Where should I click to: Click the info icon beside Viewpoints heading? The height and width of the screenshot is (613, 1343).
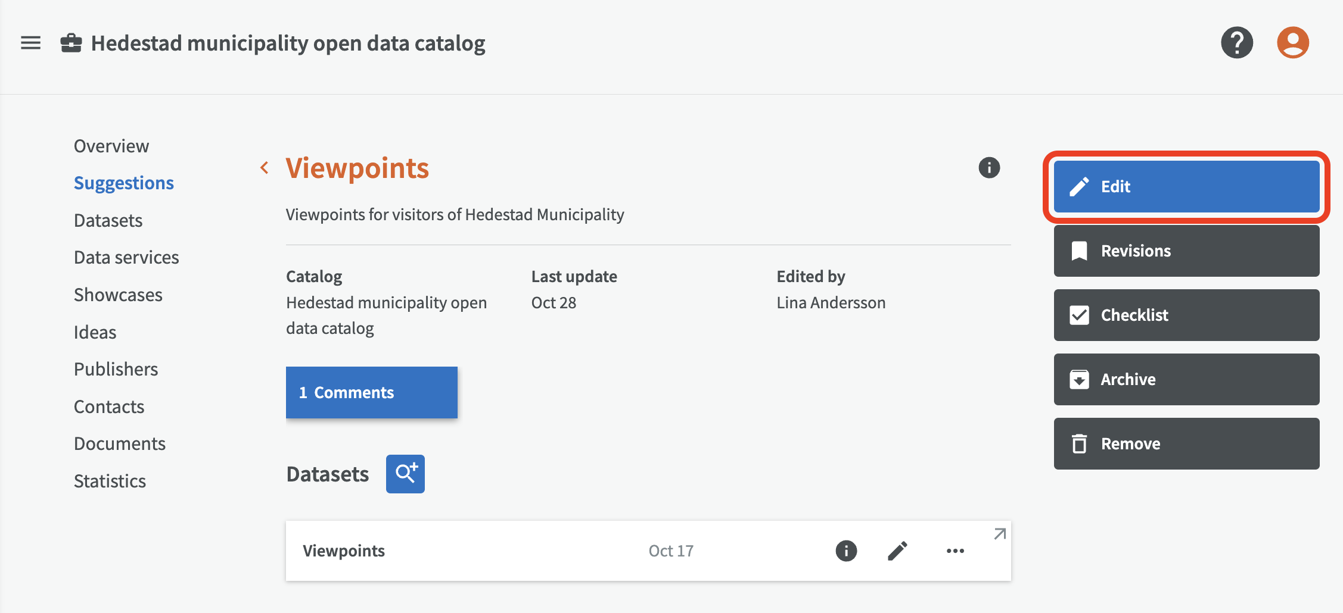[989, 168]
